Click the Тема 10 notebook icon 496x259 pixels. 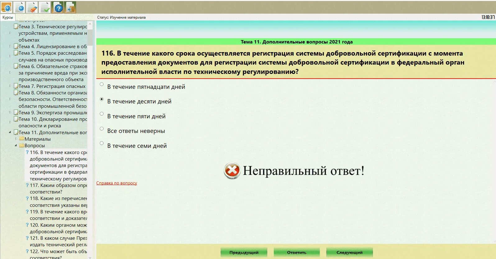point(16,119)
